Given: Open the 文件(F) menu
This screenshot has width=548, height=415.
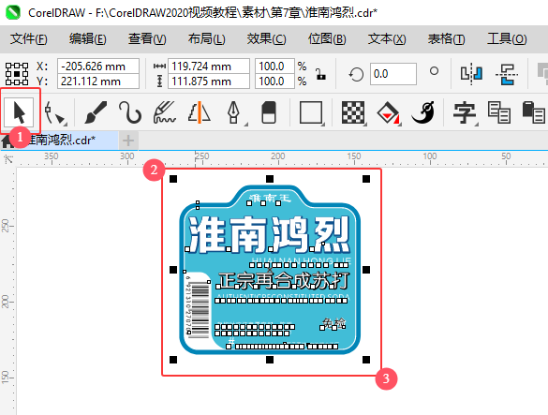Looking at the screenshot, I should pyautogui.click(x=28, y=38).
